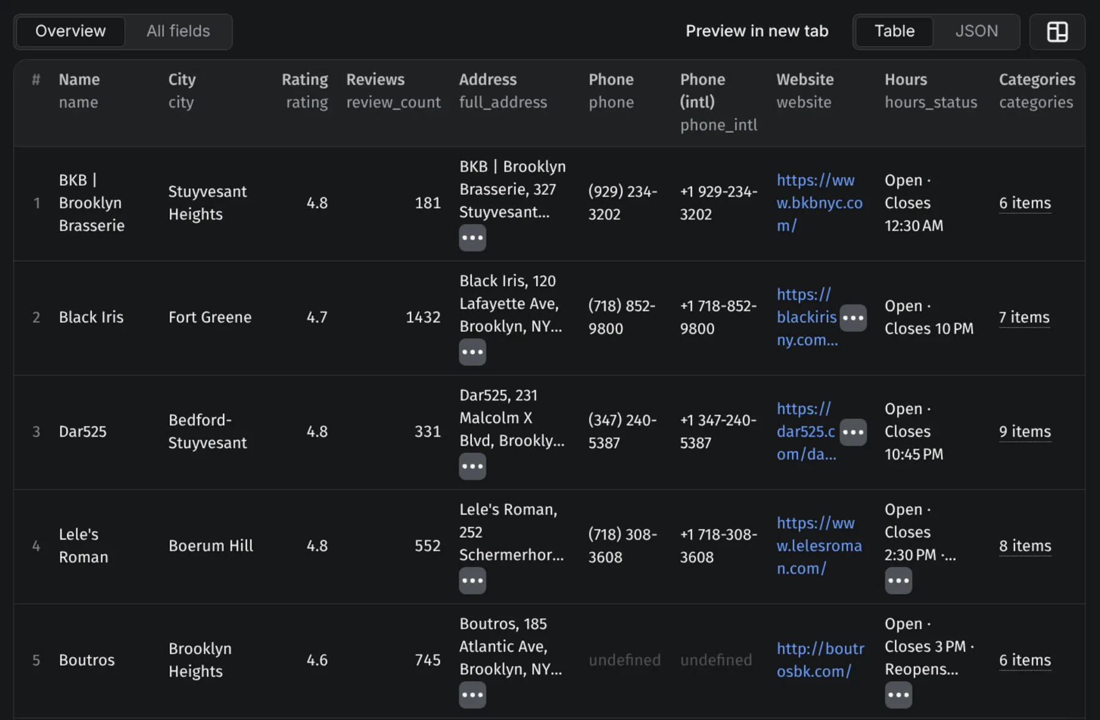The width and height of the screenshot is (1100, 720).
Task: Expand the BKB Brooklyn Brasserie address ellipsis
Action: coord(472,238)
